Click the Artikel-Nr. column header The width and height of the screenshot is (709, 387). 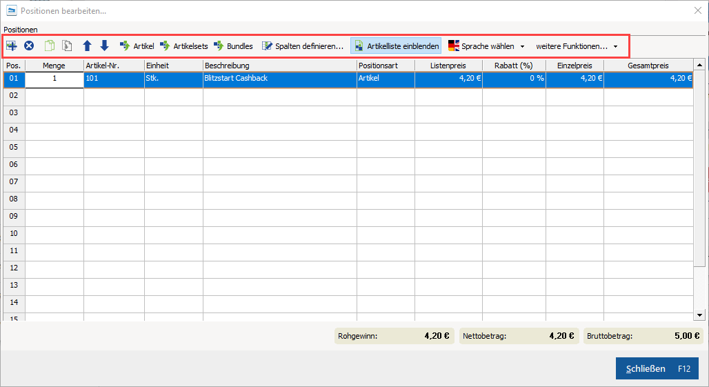click(x=114, y=66)
